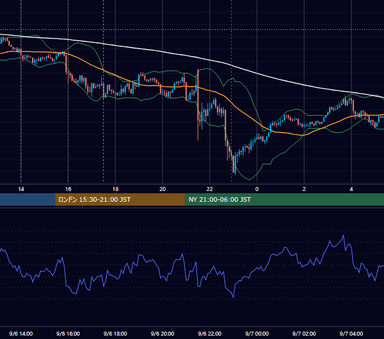Click the tall spike candle after 21:00
This screenshot has height=339, width=384.
198,105
